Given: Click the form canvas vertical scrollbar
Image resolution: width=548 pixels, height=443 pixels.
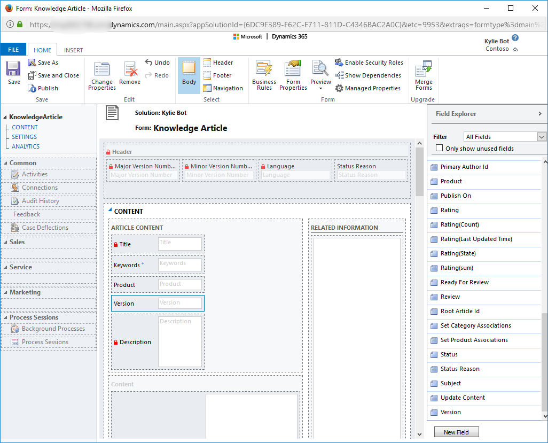Looking at the screenshot, I should click(x=419, y=172).
